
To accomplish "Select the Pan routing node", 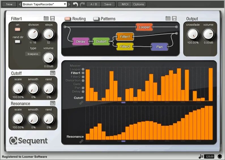I will click(x=160, y=47).
